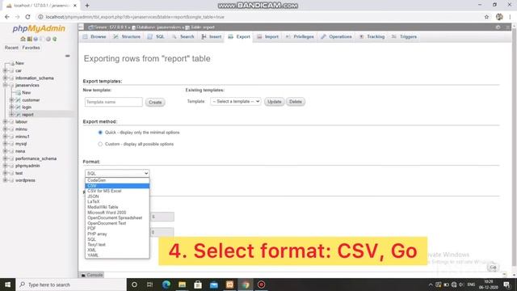Open Mail app from taskbar
Image resolution: width=517 pixels, height=291 pixels.
pyautogui.click(x=213, y=285)
